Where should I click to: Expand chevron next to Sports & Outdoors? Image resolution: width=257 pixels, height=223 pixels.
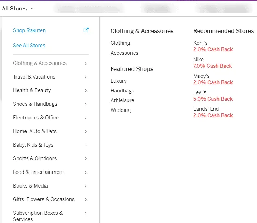point(86,158)
